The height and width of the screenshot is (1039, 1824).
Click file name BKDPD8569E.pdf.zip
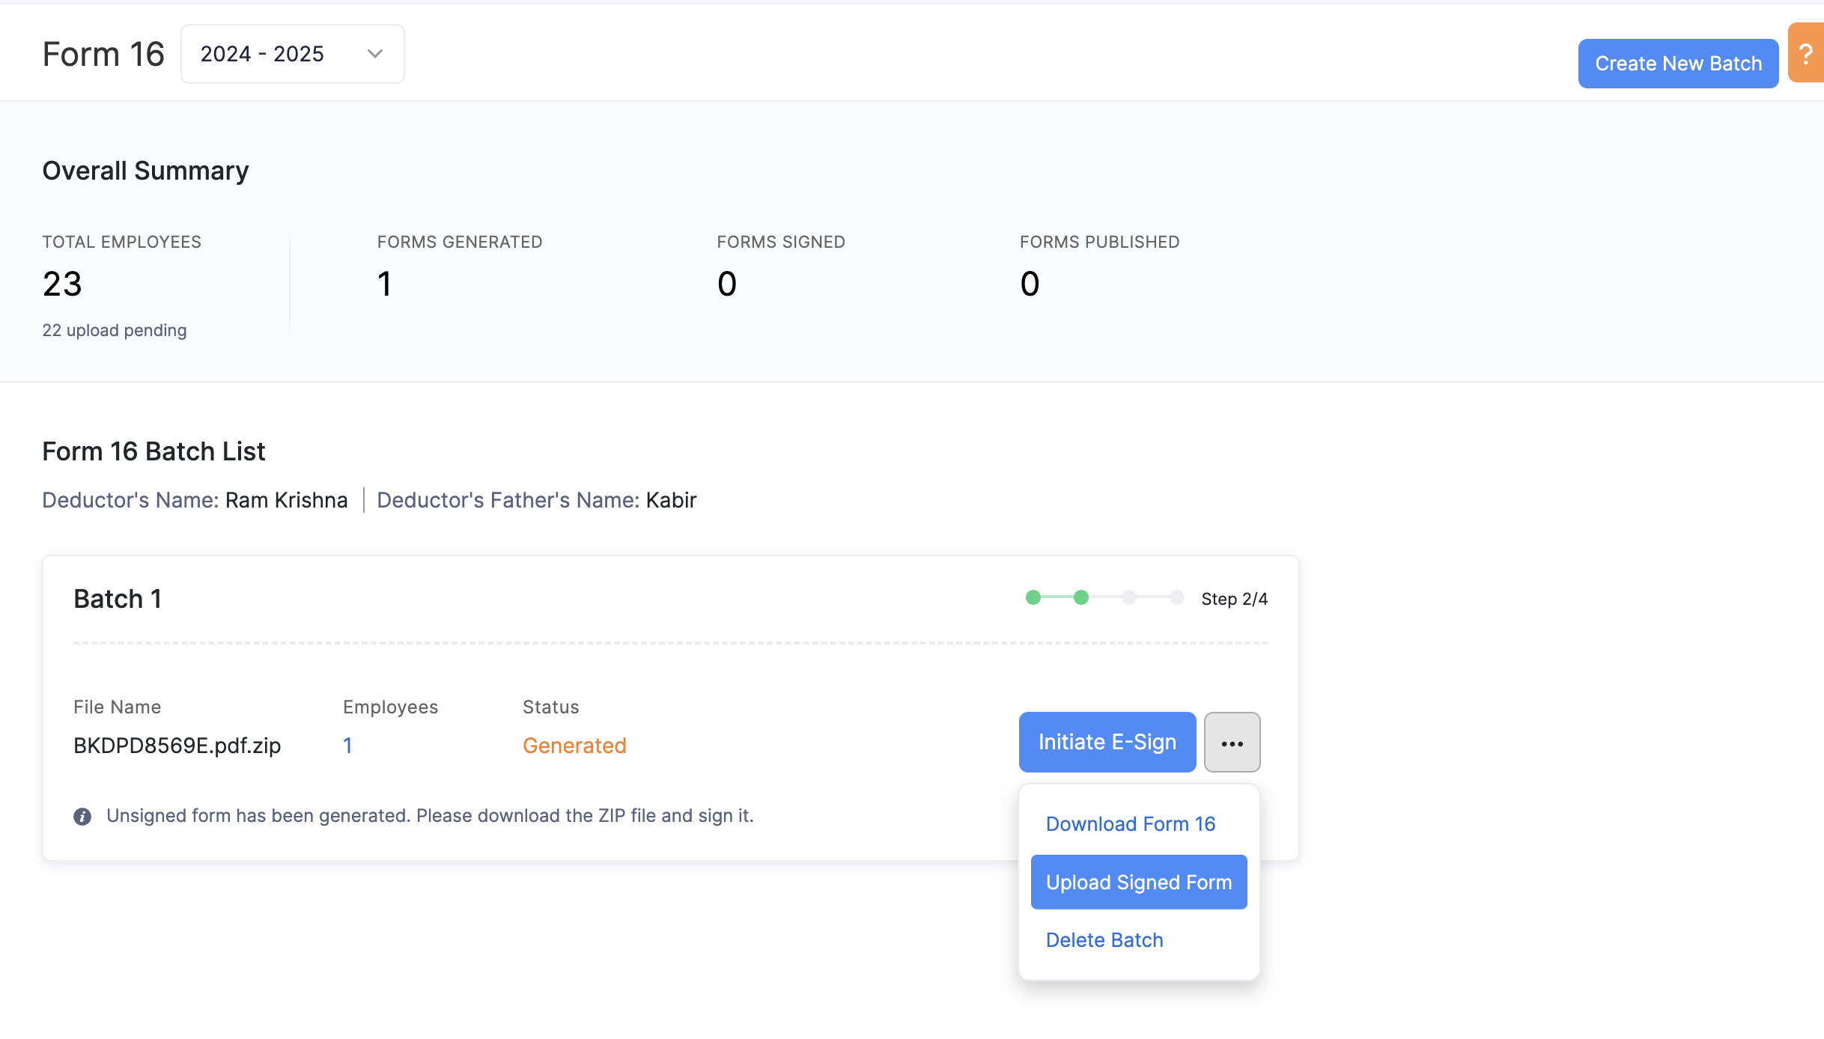(177, 746)
